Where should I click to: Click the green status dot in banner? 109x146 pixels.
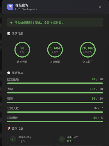tap(11, 23)
